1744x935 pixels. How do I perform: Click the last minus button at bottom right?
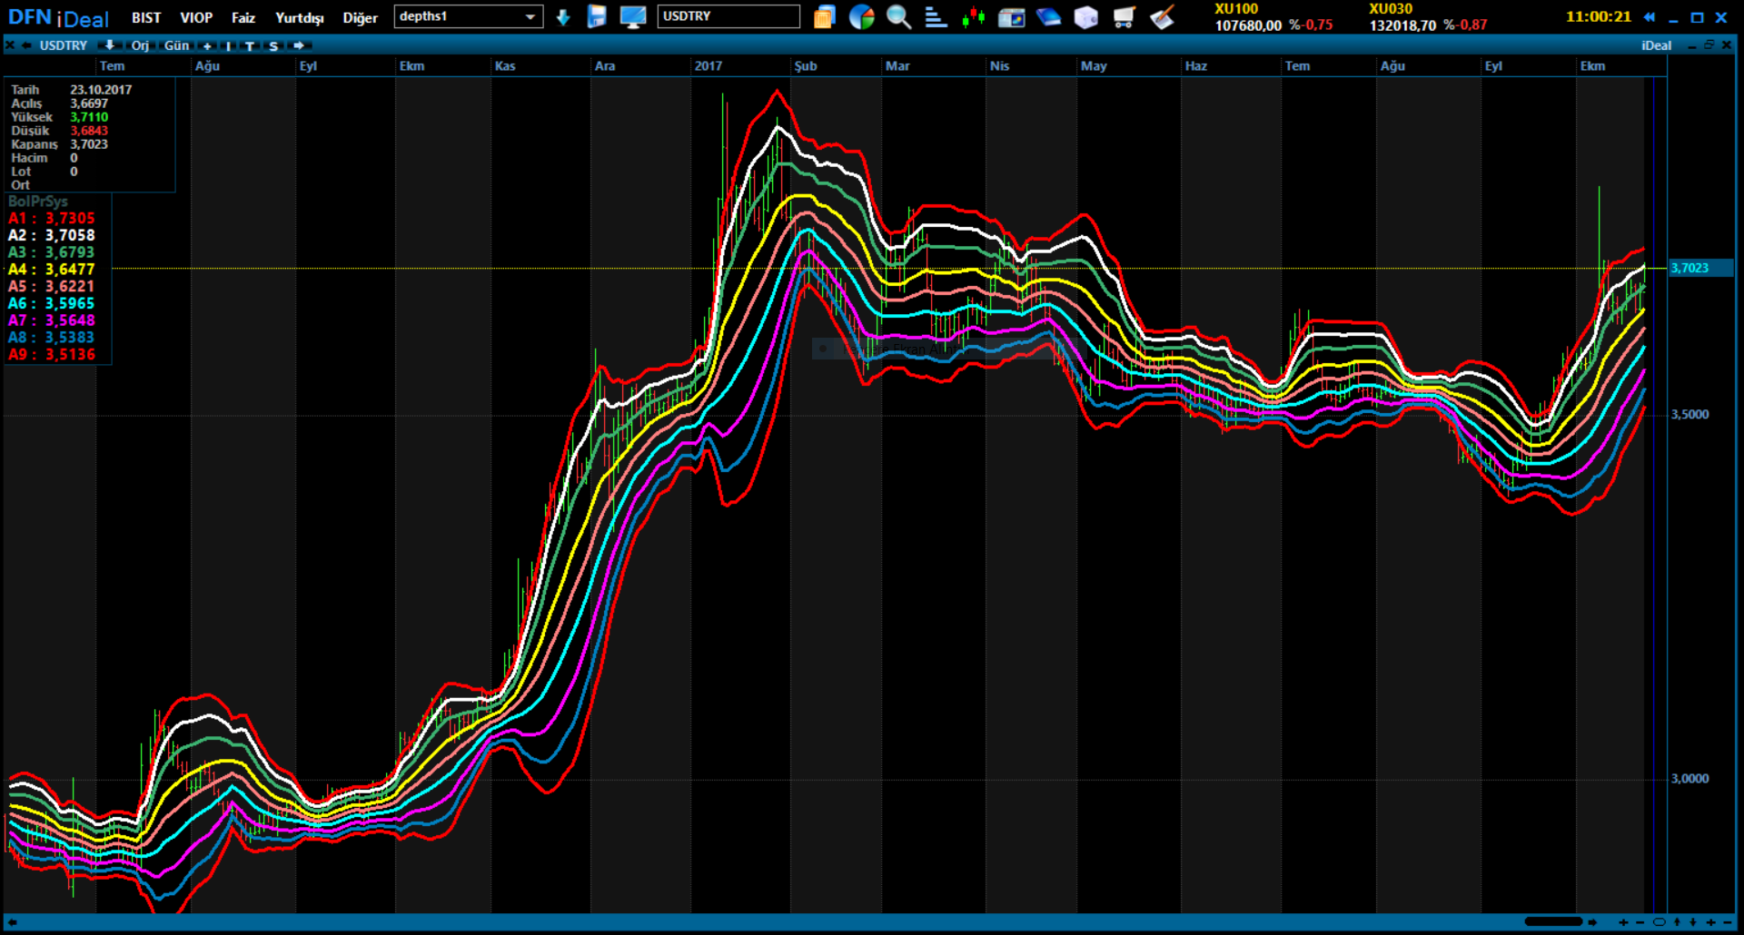1729,922
